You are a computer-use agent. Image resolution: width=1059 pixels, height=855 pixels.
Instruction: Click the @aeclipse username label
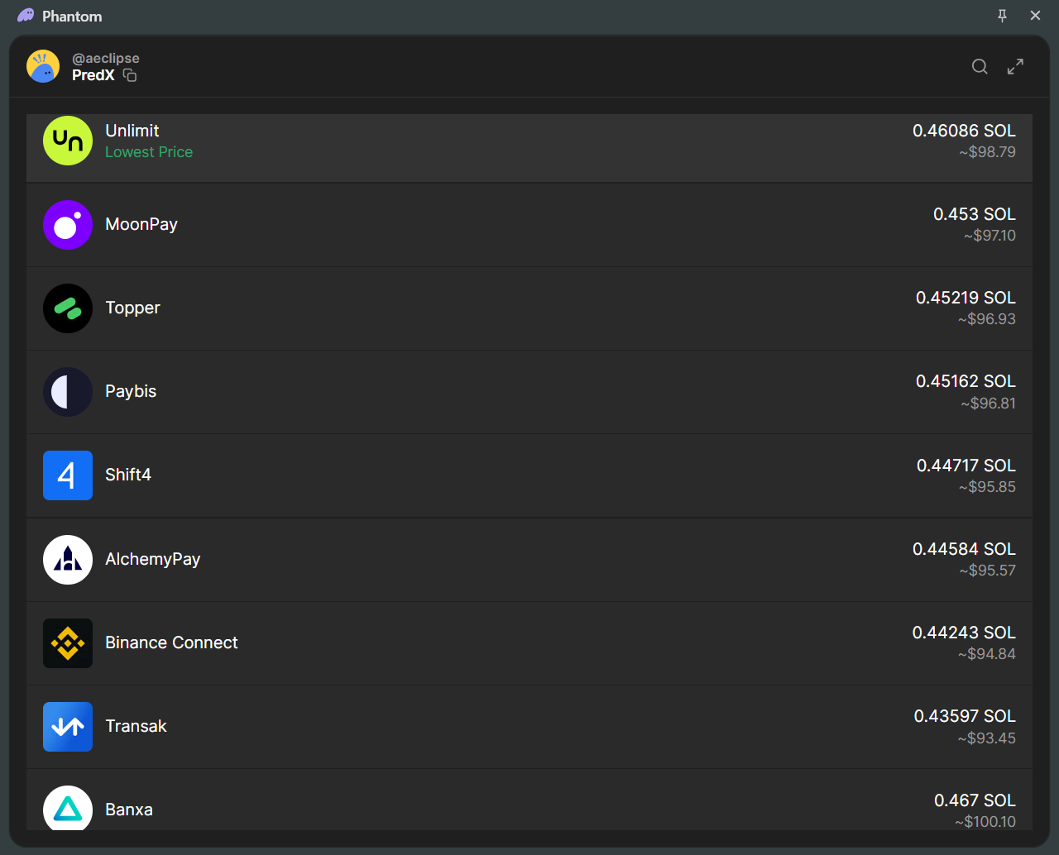106,58
